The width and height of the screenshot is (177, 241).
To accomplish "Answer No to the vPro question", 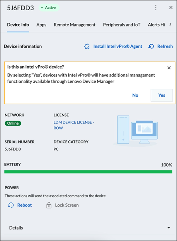I will coord(135,95).
